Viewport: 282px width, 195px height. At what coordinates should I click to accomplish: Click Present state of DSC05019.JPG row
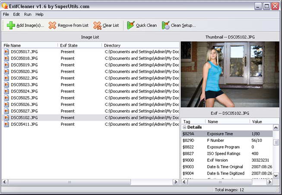(x=67, y=65)
